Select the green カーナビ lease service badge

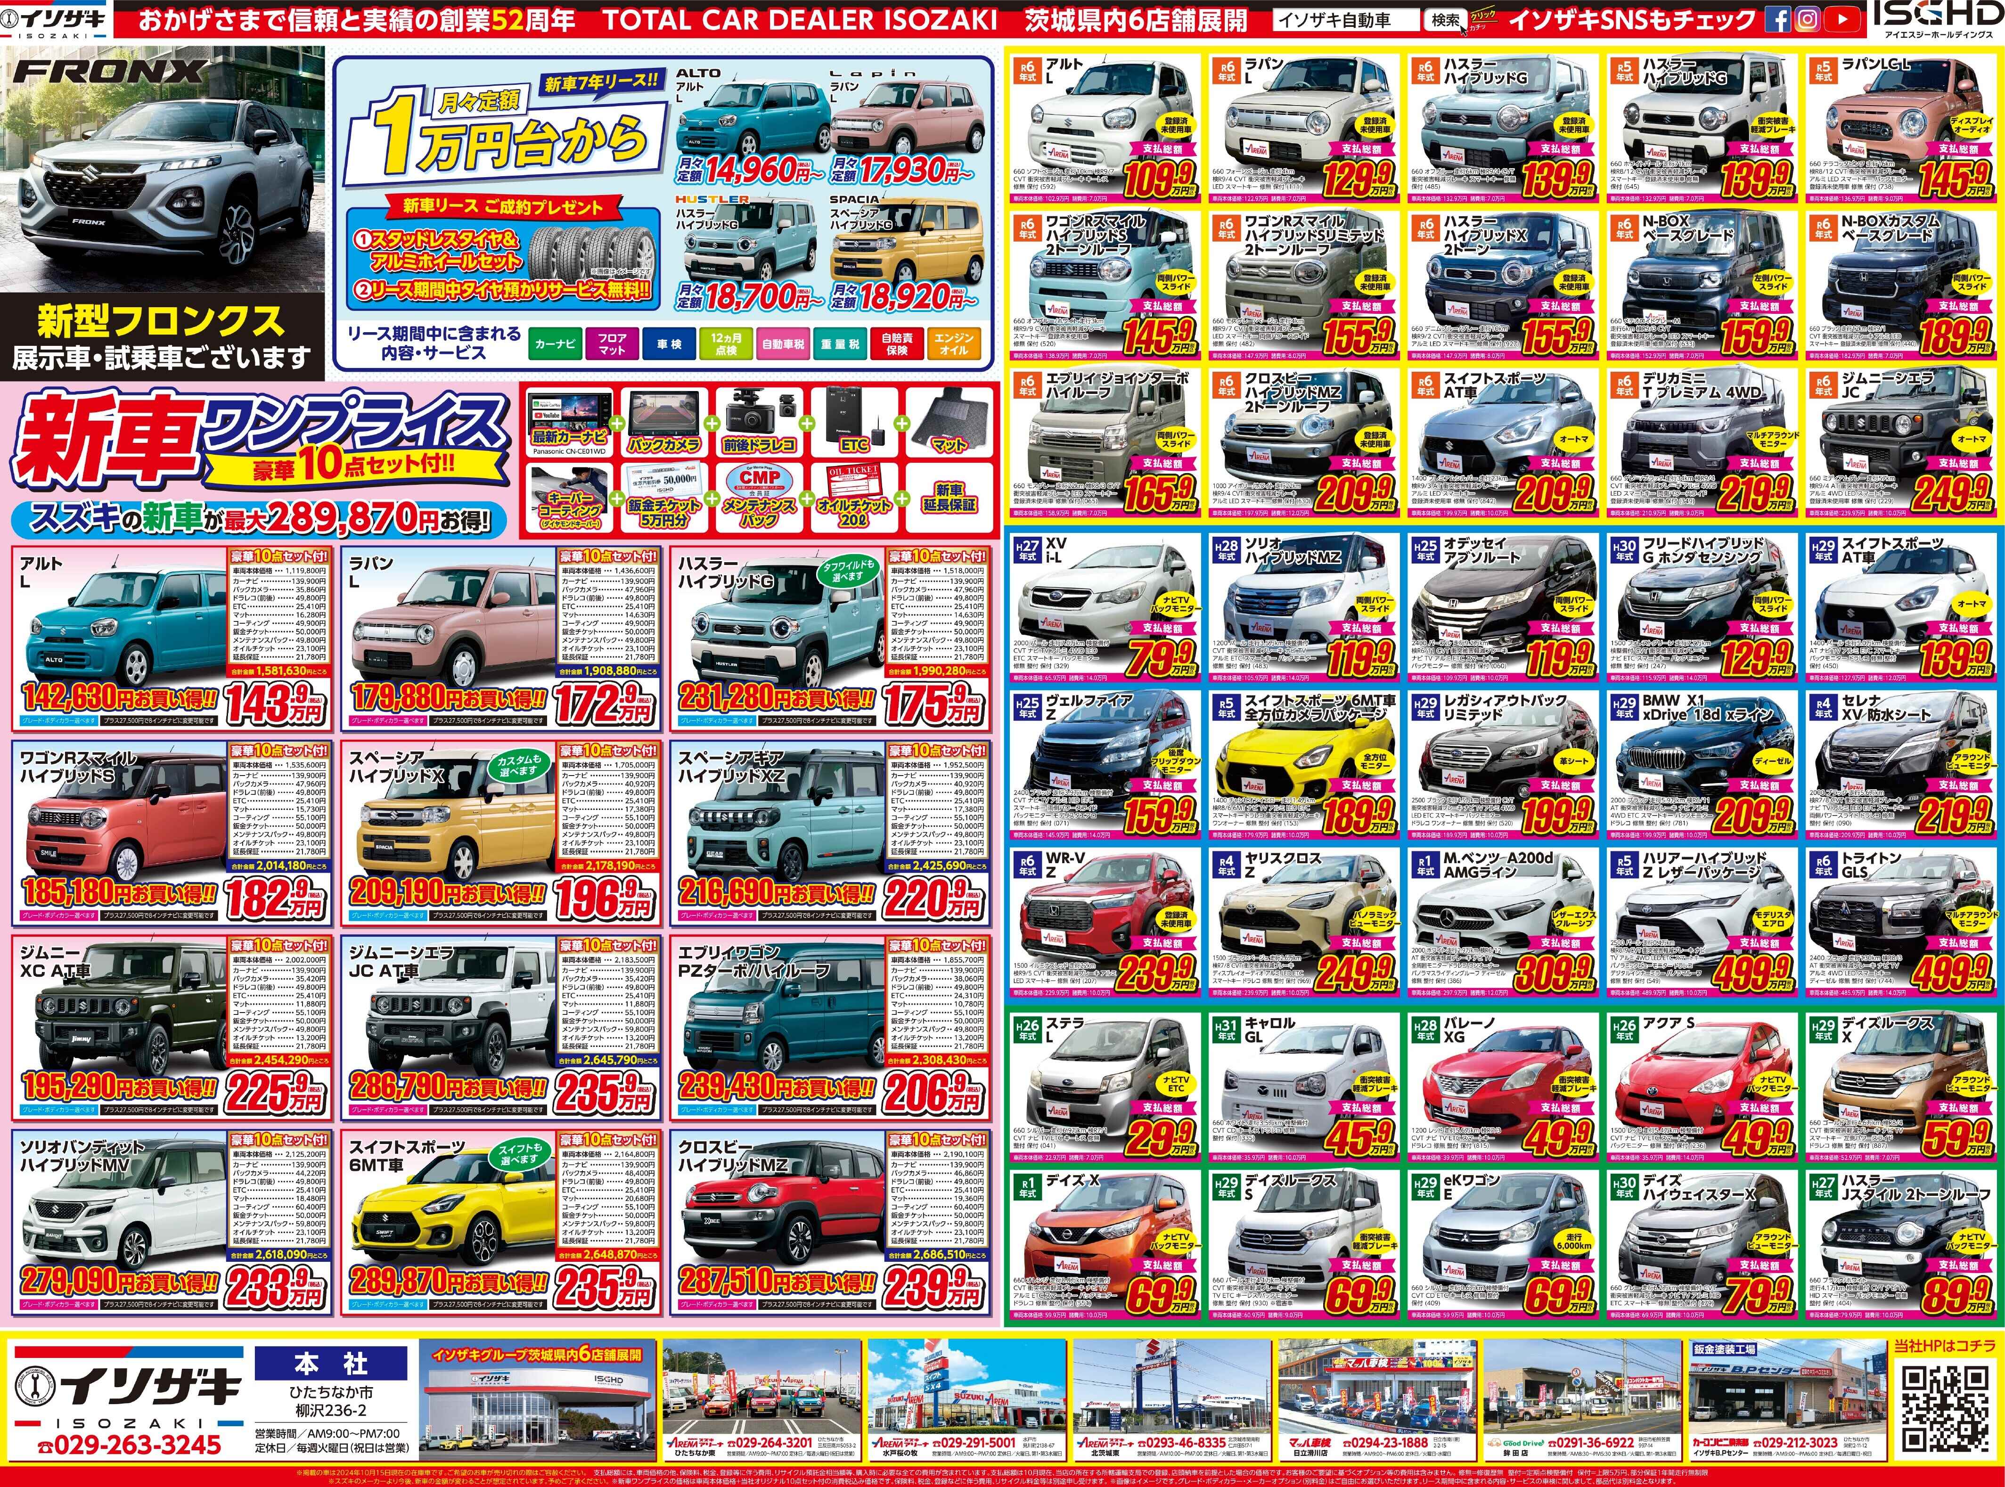pos(555,344)
